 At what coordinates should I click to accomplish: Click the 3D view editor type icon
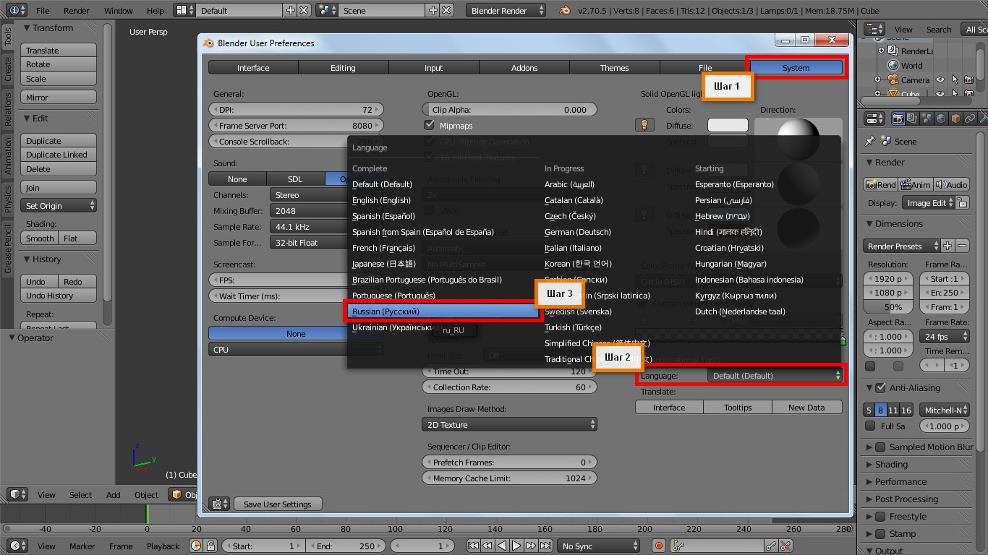tap(17, 494)
